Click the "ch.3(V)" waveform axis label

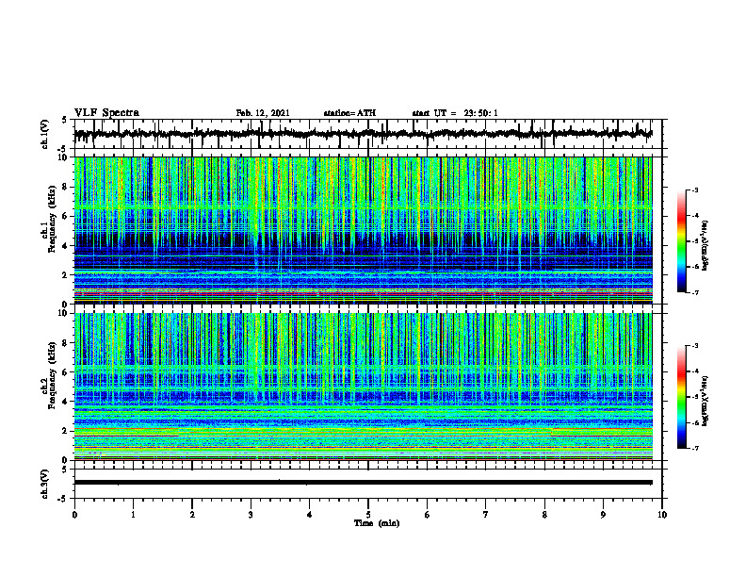click(45, 485)
